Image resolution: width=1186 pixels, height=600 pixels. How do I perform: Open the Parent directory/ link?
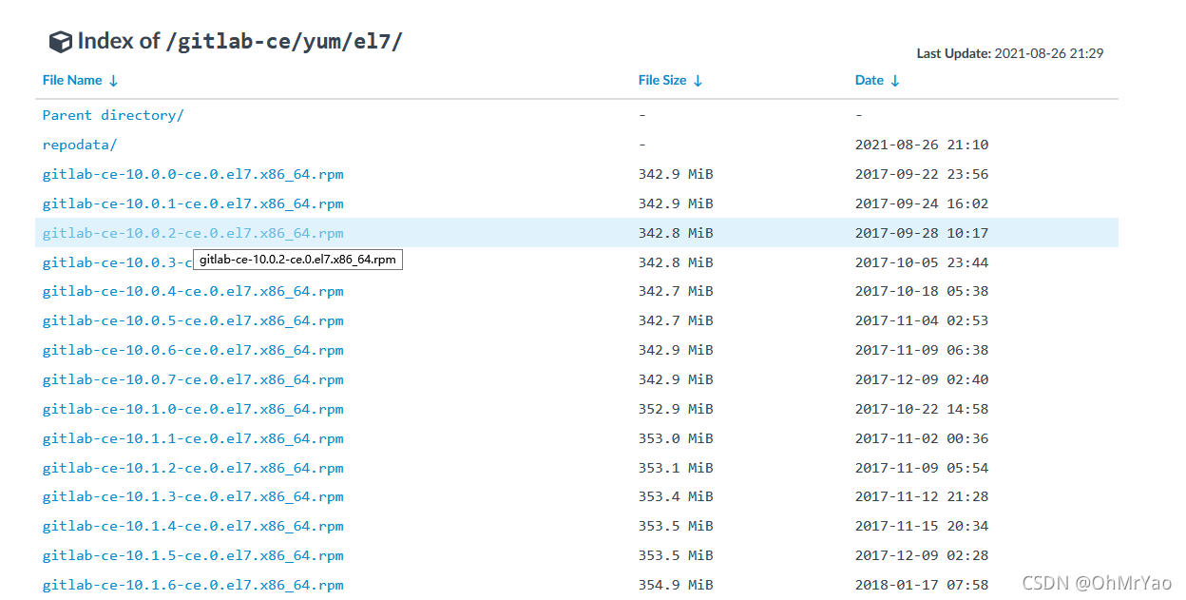click(x=113, y=115)
